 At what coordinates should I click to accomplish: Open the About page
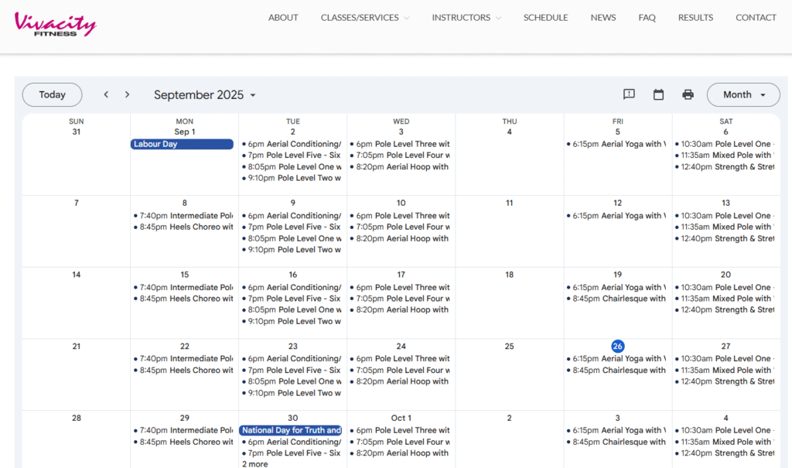pyautogui.click(x=283, y=18)
